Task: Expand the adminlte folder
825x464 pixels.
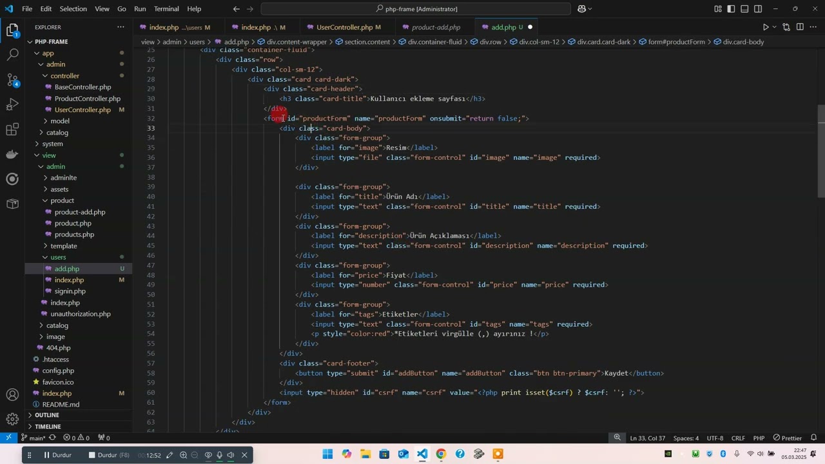Action: click(x=63, y=178)
